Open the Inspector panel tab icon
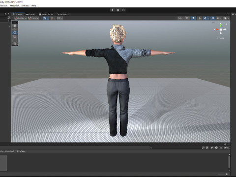Image resolution: width=236 pixels, height=177 pixels. pyautogui.click(x=233, y=14)
